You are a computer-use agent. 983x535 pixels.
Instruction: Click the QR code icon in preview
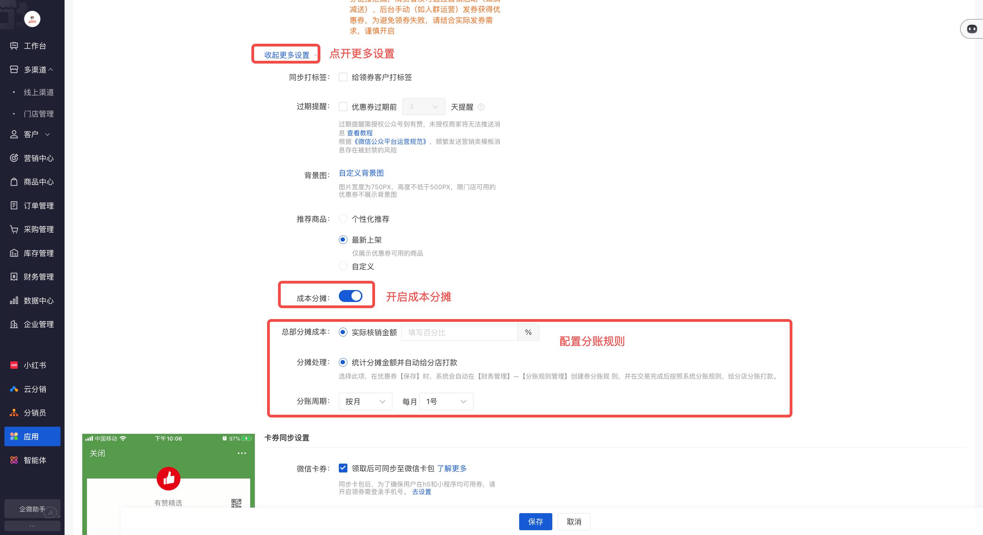236,503
